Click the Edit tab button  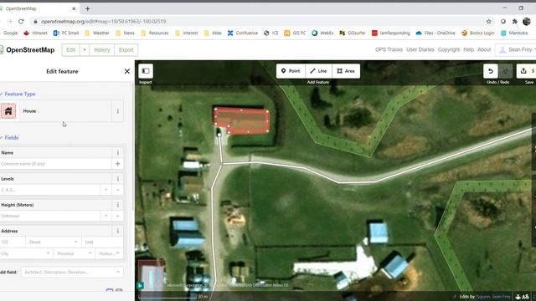70,50
